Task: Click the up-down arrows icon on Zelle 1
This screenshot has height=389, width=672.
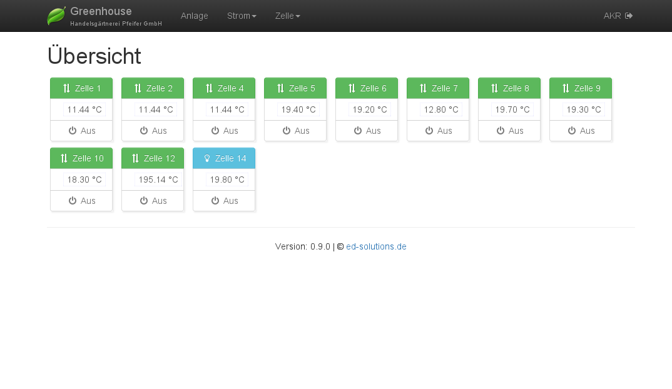Action: pos(66,88)
